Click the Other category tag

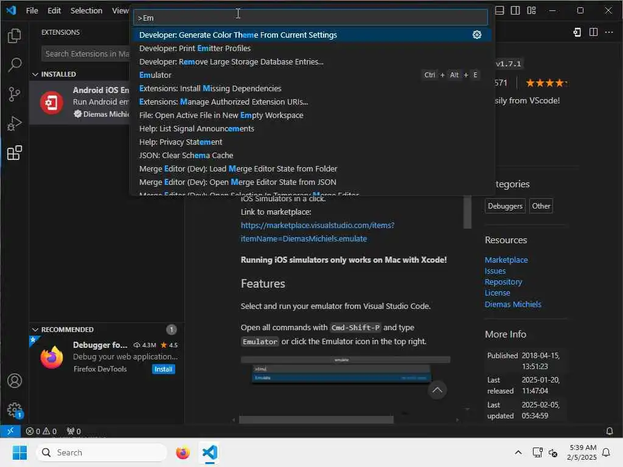pos(541,206)
